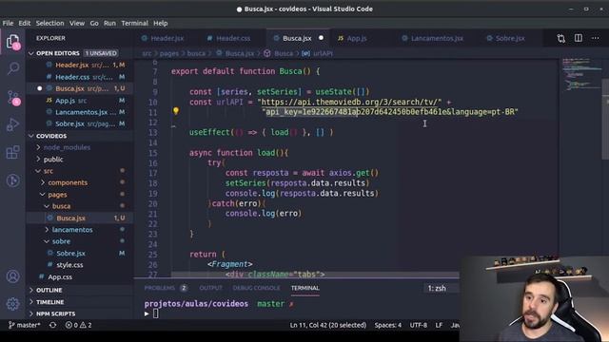Select Header.jsx in Open Editors
Screen dimensions: 609x342
point(80,65)
